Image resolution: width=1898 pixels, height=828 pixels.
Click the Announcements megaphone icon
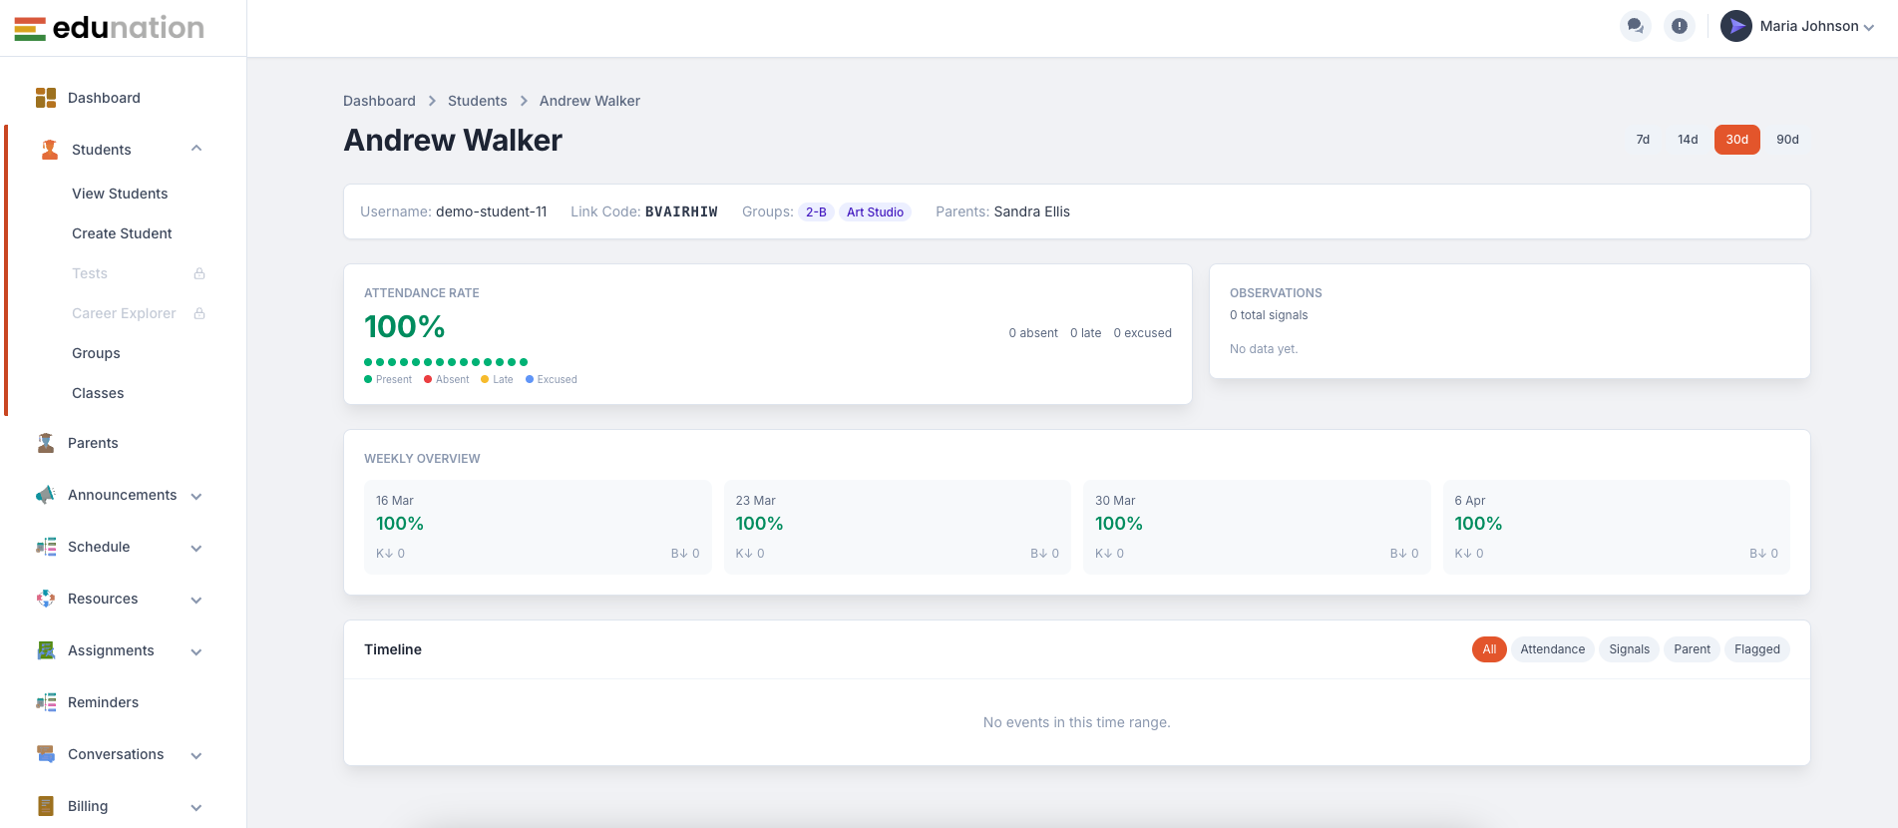pos(46,495)
